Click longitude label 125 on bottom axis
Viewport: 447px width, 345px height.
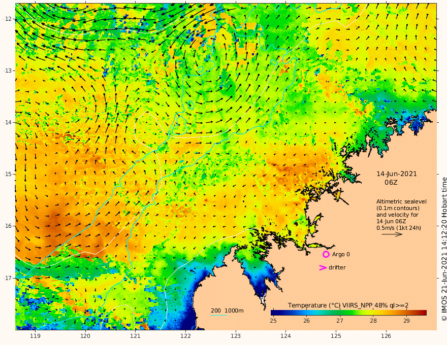pos(336,336)
